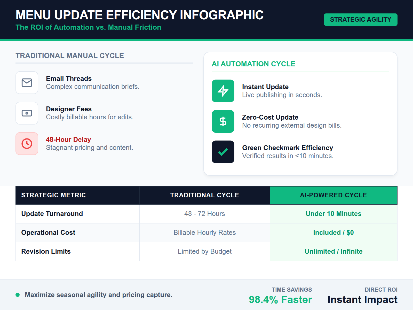Toggle the AI-POWERED CYCLE column header
The width and height of the screenshot is (413, 310).
pyautogui.click(x=333, y=195)
